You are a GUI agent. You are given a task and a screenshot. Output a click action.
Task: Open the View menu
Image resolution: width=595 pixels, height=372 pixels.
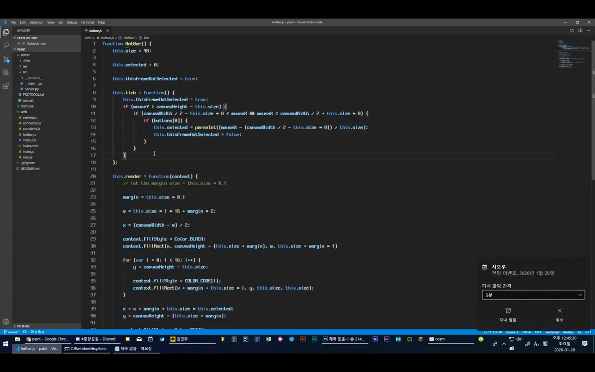(x=51, y=22)
